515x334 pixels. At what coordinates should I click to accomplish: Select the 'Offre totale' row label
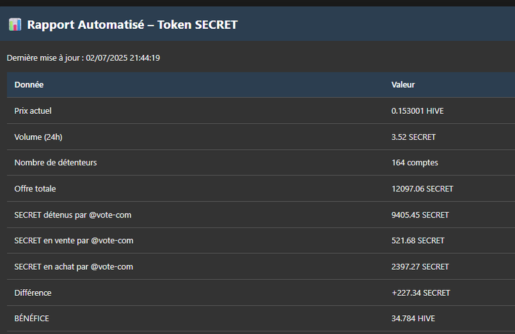tap(35, 189)
